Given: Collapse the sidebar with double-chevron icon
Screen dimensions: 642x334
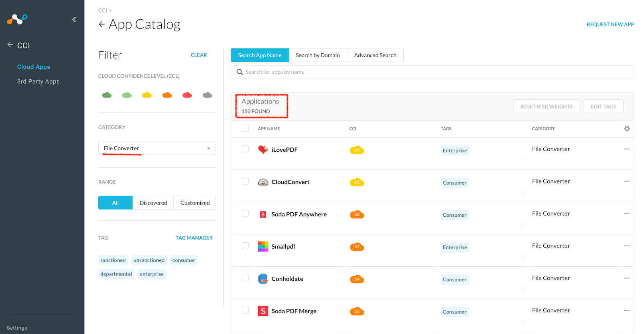Looking at the screenshot, I should click(x=74, y=19).
